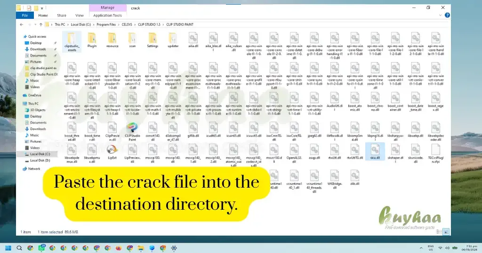
Task: Open recent locations dropdown arrow
Action: [x=35, y=24]
